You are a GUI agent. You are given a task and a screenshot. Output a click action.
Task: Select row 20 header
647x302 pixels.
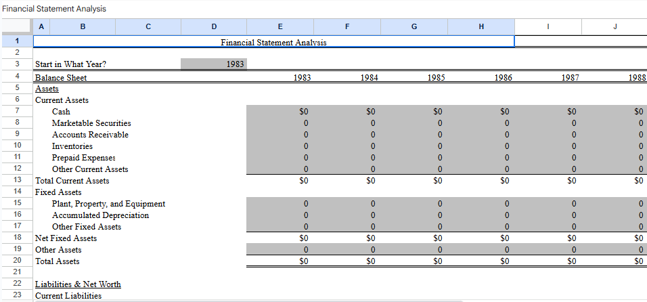click(16, 261)
